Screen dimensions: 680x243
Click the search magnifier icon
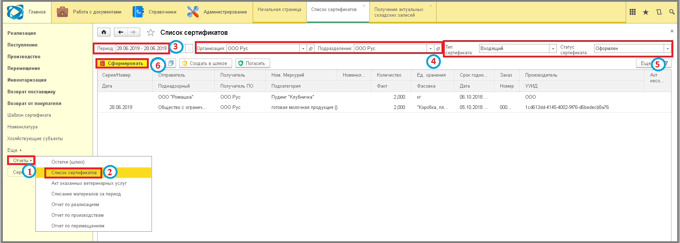pos(672,12)
